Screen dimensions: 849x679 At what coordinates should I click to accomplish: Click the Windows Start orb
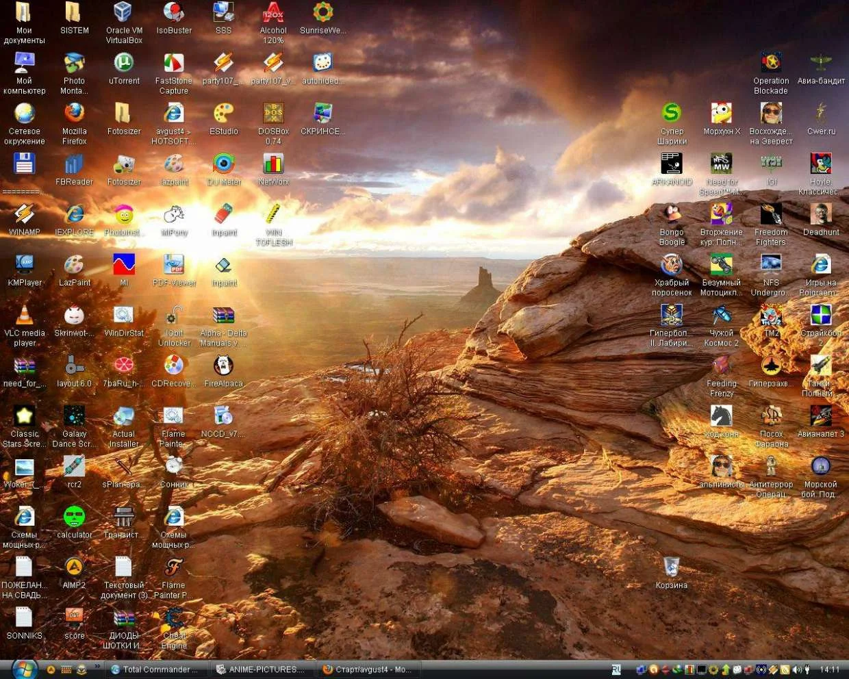24,669
